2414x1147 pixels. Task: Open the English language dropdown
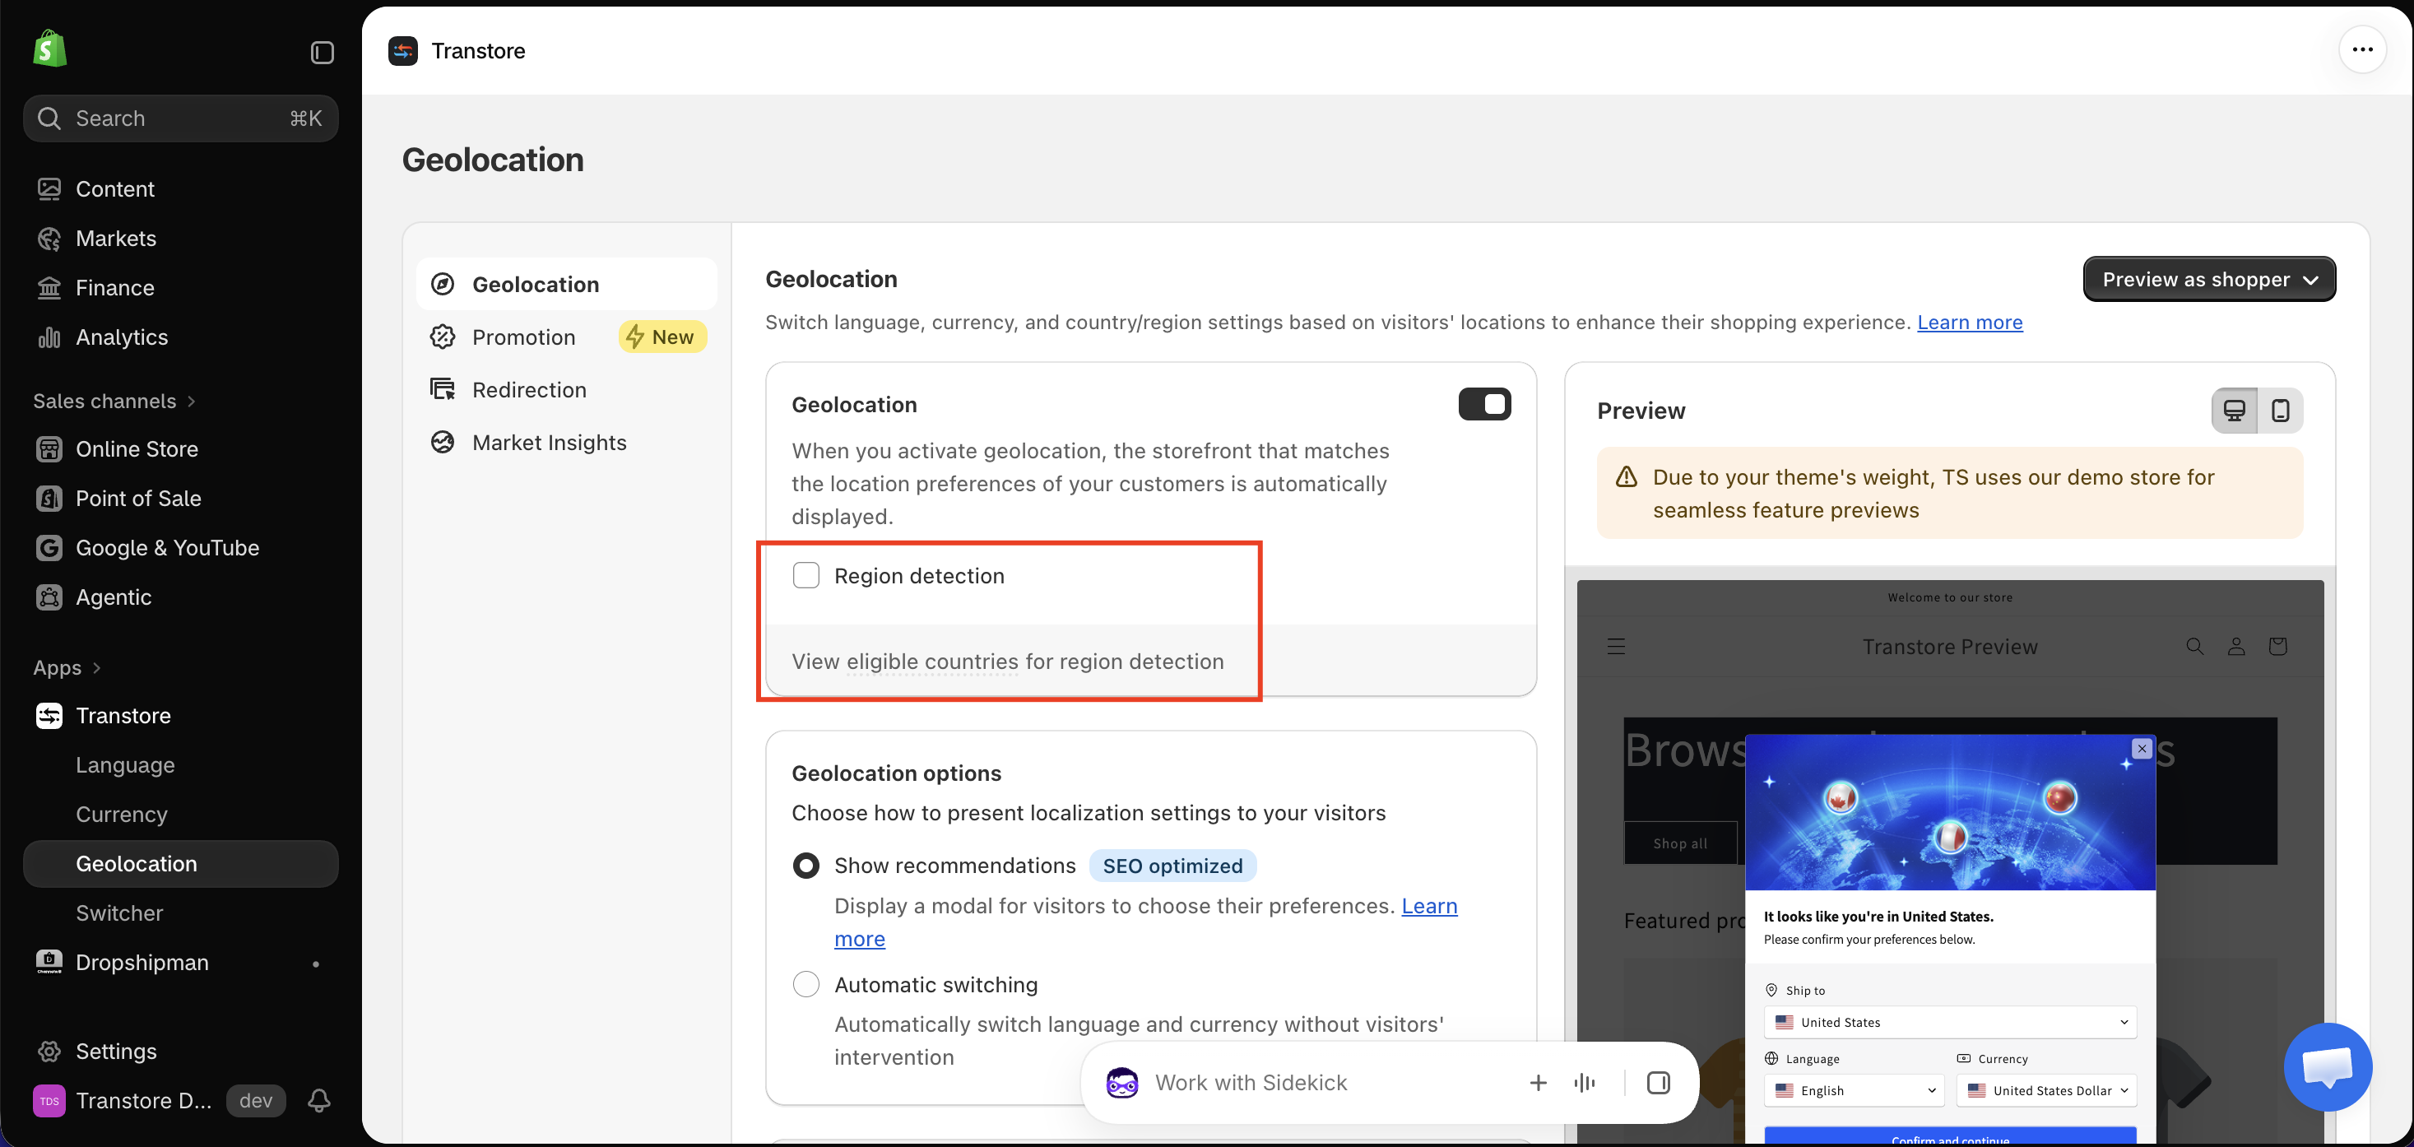1855,1091
